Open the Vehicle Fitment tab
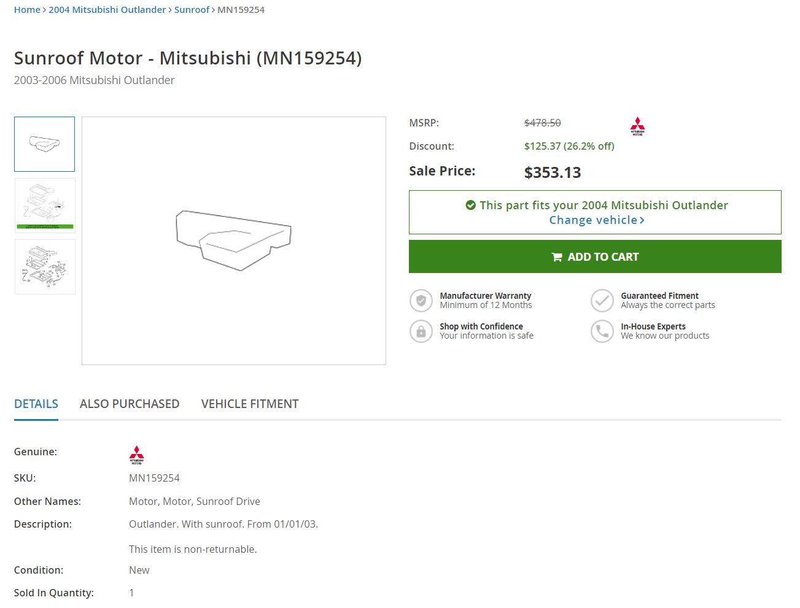Viewport: 800px width, 608px height. [x=250, y=404]
